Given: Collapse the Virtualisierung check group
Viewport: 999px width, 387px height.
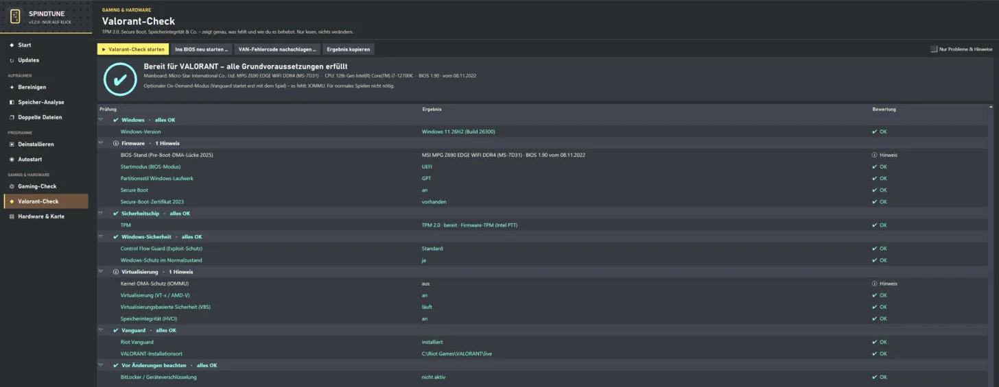Looking at the screenshot, I should pos(101,272).
